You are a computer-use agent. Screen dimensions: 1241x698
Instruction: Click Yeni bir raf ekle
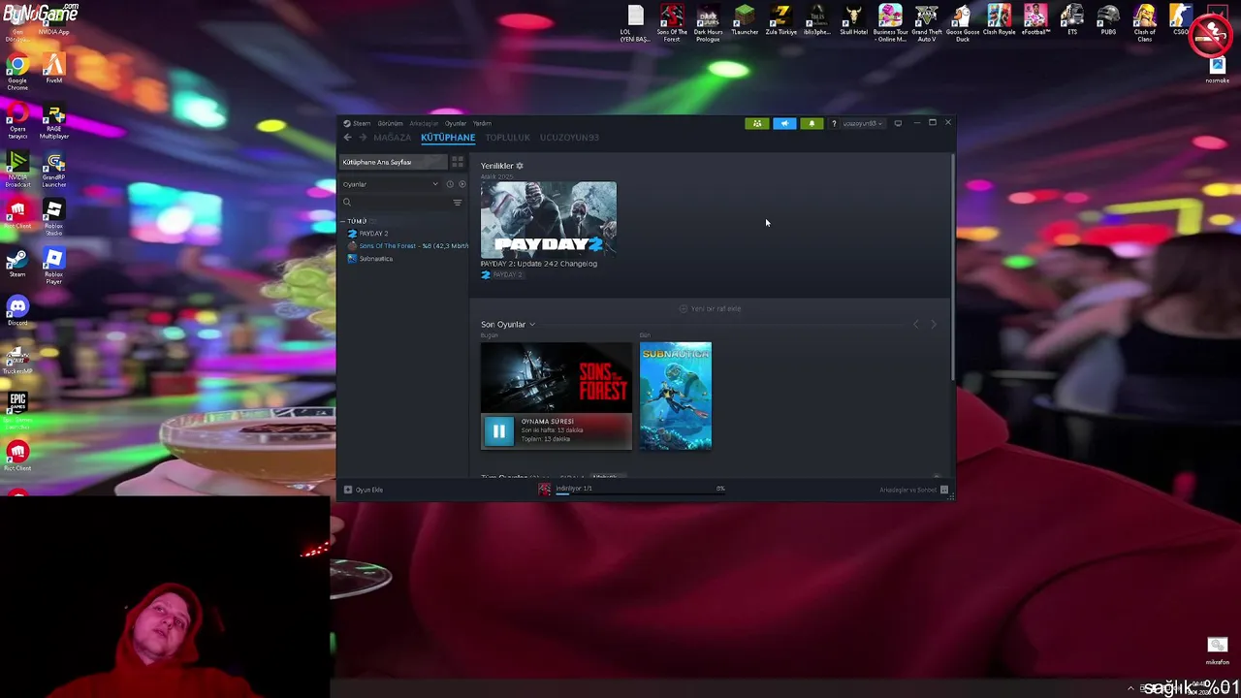click(711, 308)
